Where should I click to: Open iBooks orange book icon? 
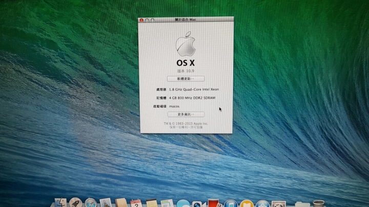click(247, 203)
